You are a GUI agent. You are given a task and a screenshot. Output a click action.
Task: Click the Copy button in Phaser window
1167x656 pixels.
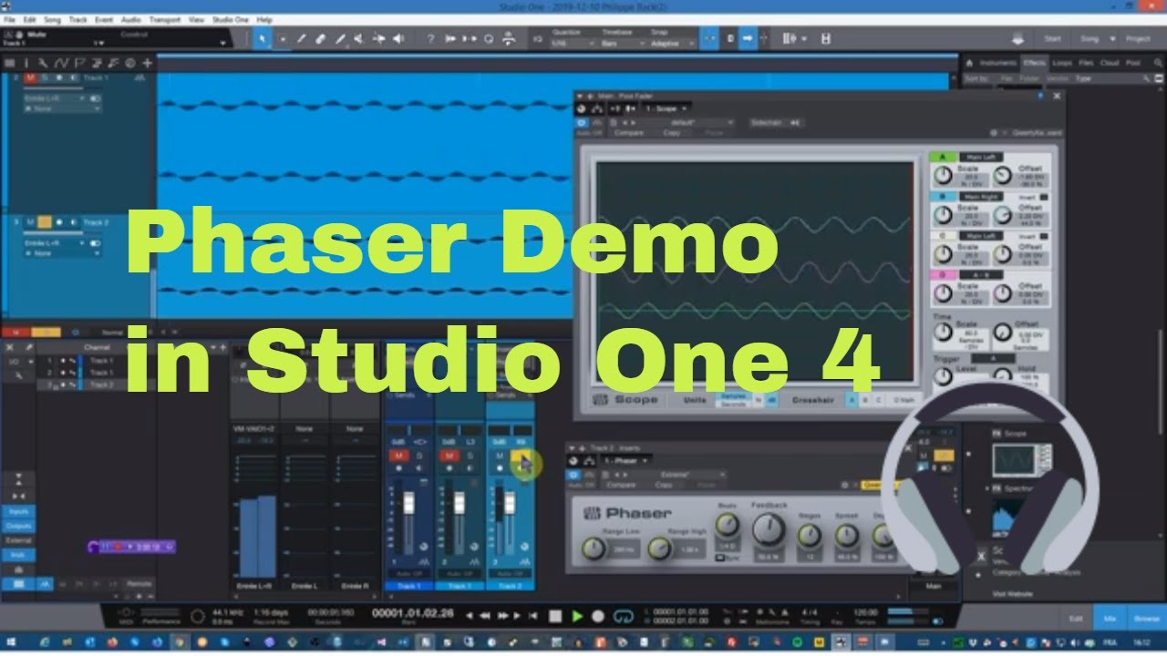664,486
